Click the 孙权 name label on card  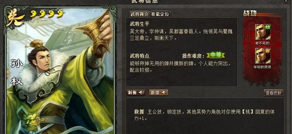coord(17,72)
